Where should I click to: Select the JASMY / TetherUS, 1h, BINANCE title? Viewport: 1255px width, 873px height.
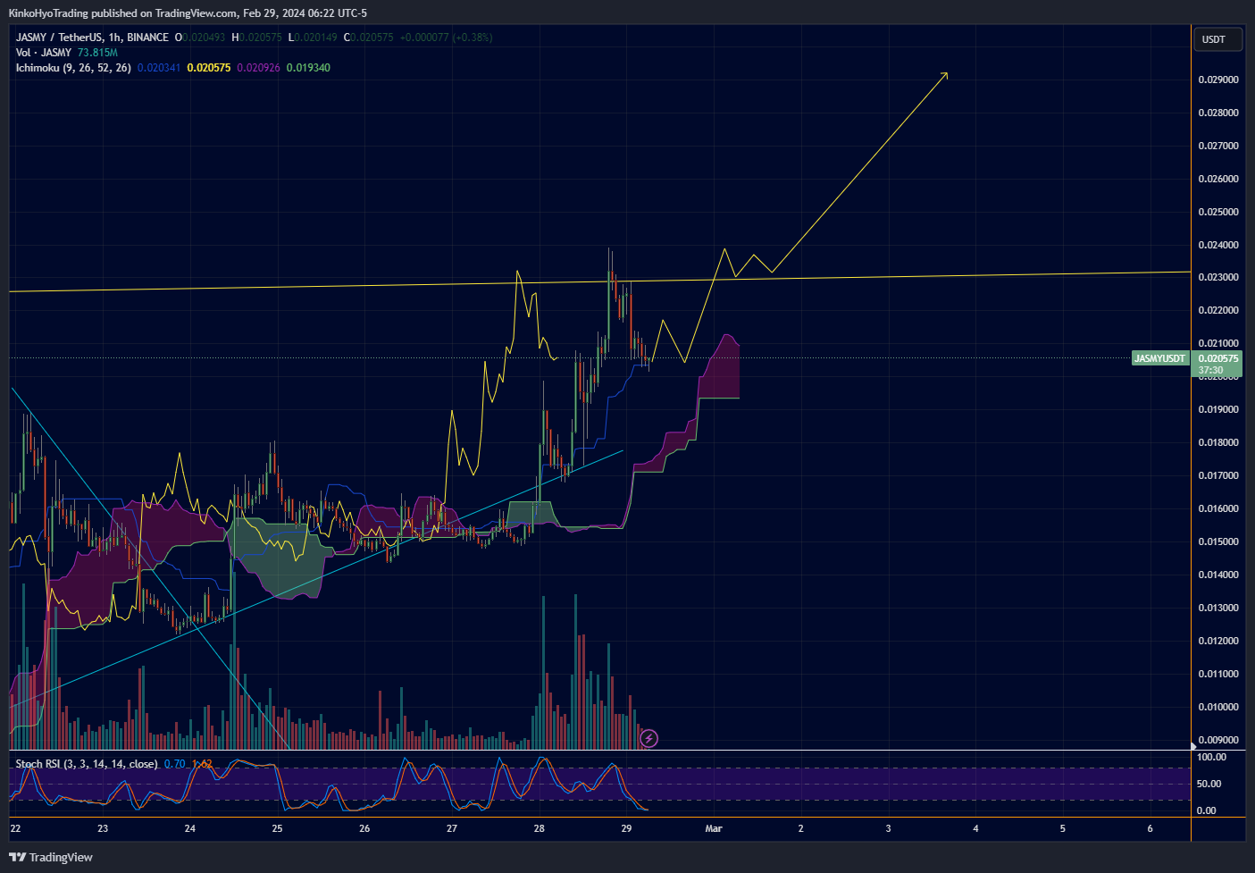(x=92, y=38)
